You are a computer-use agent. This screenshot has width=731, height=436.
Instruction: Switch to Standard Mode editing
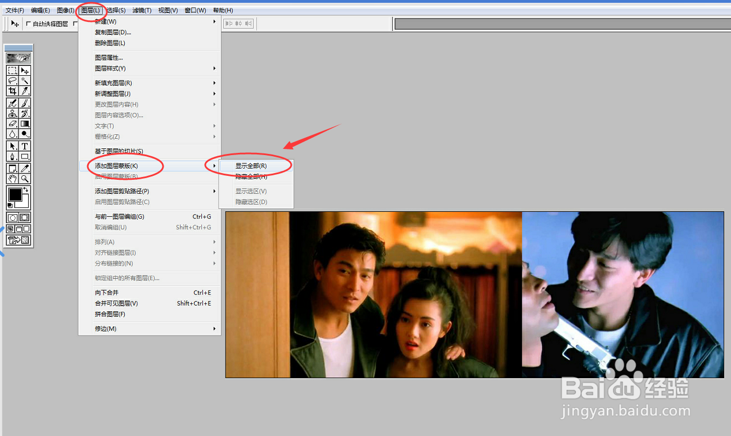[x=12, y=217]
